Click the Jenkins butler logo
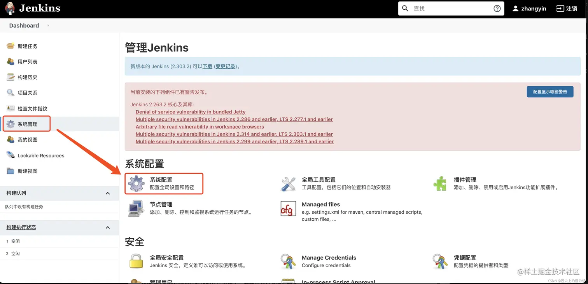This screenshot has width=588, height=284. point(10,8)
